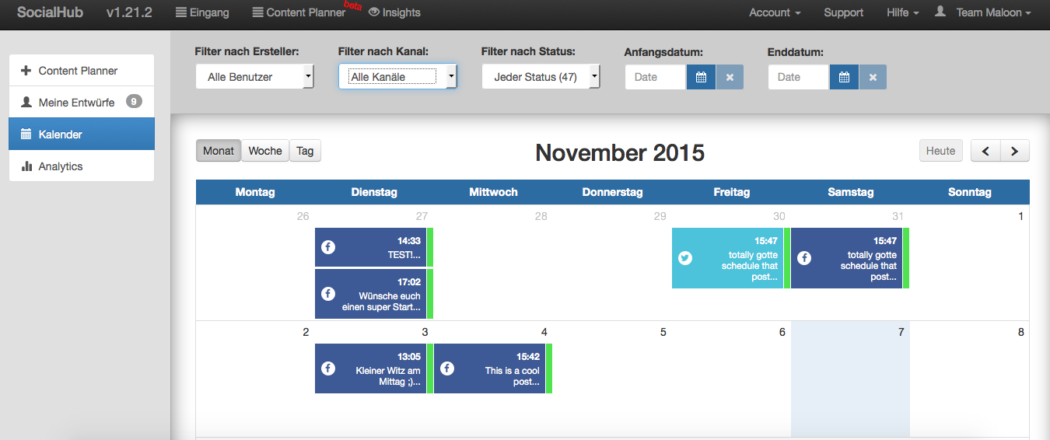The image size is (1050, 440).
Task: Select the Monat view button
Action: (219, 151)
